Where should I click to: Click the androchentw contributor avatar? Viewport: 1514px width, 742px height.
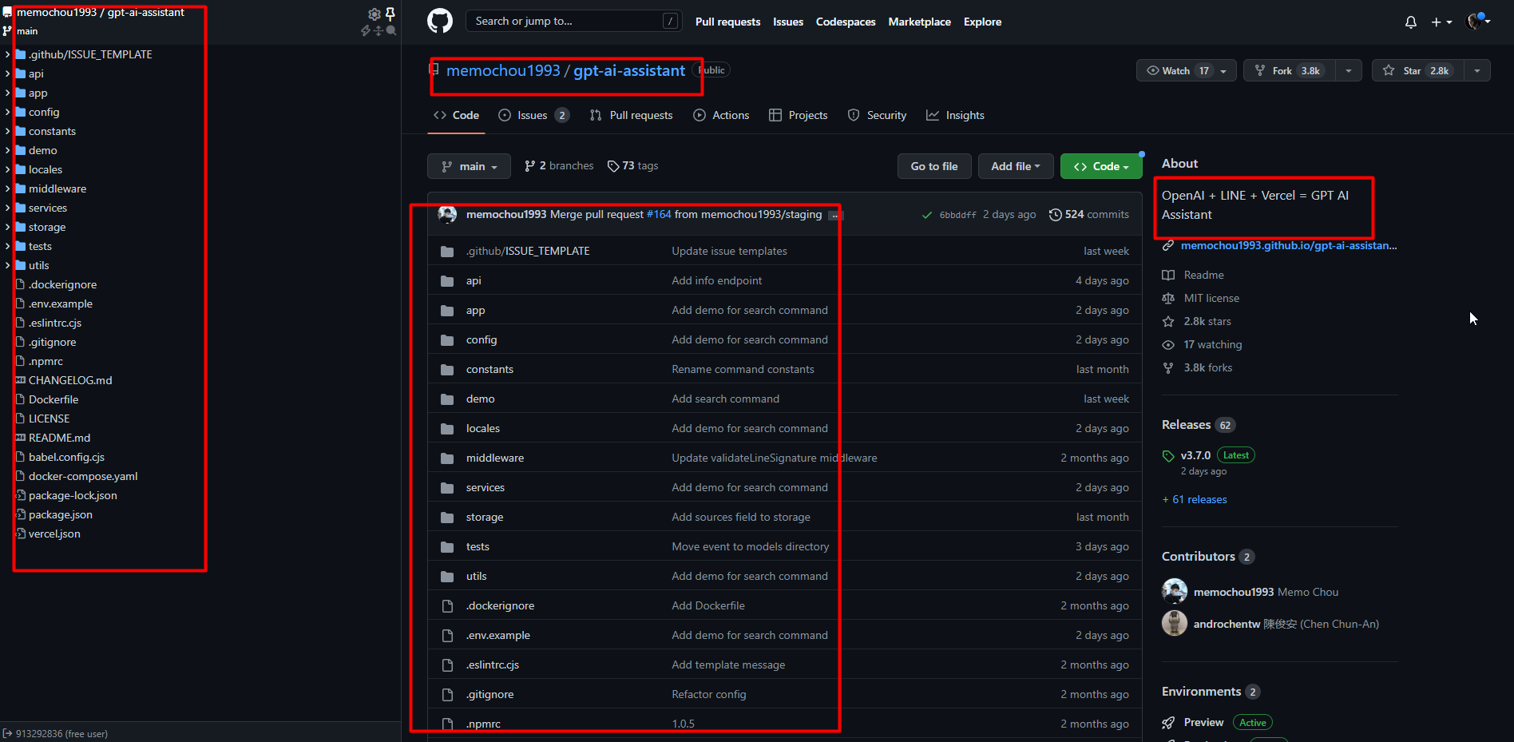(x=1175, y=623)
